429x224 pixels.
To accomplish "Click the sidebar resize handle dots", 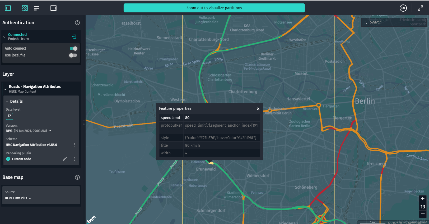I will pos(84,122).
